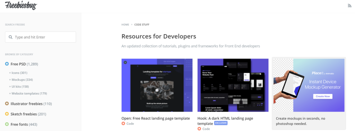Click the RSS feed icon
The image size is (355, 131).
tap(349, 6)
